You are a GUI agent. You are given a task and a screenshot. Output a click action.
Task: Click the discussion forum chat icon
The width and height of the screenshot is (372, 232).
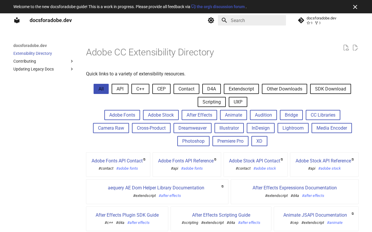point(194,7)
